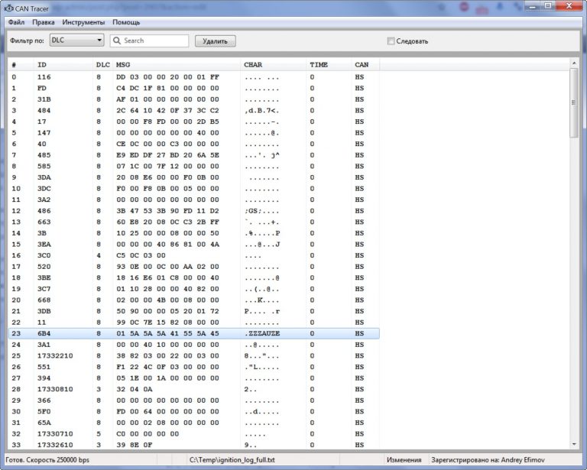Click the scrollbar up arrow
The image size is (587, 470).
tap(574, 63)
